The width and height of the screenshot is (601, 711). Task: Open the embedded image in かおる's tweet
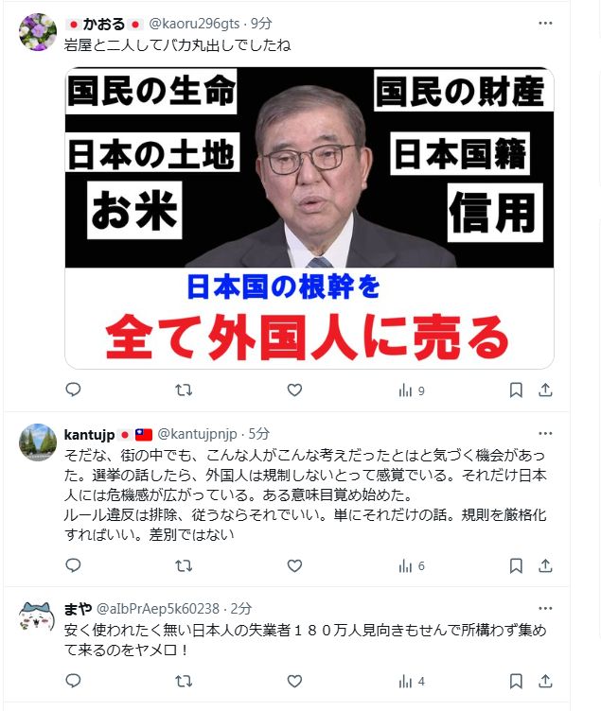(309, 218)
